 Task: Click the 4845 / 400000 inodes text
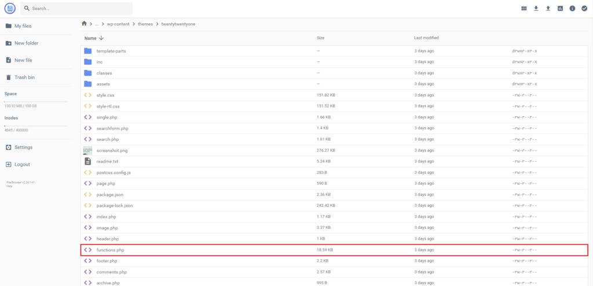(16, 130)
